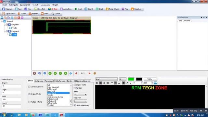
Task: Zoom in on the screen preview
Action: (40, 73)
